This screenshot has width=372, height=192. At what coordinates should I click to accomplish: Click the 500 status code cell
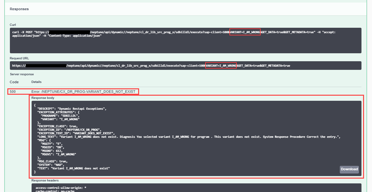point(13,91)
